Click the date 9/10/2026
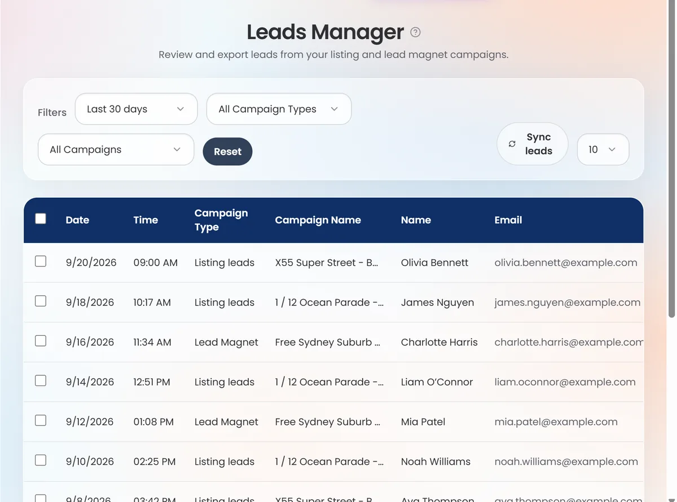Image resolution: width=677 pixels, height=502 pixels. [x=90, y=461]
